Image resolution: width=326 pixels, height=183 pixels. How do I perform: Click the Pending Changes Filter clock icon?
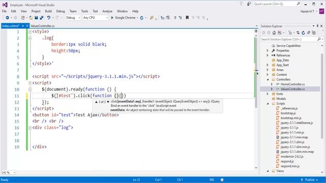pos(290,33)
